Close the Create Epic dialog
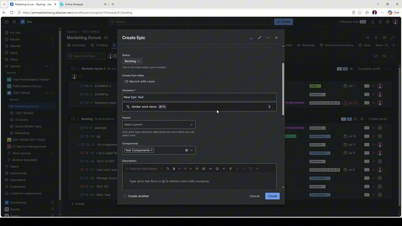The height and width of the screenshot is (226, 402). point(276,38)
